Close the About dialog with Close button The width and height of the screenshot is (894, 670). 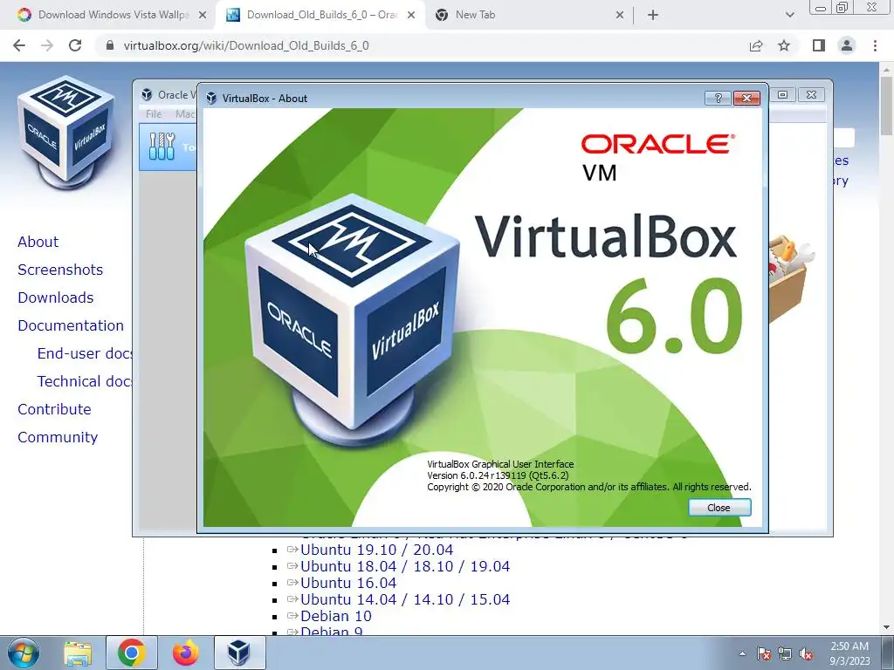[719, 508]
